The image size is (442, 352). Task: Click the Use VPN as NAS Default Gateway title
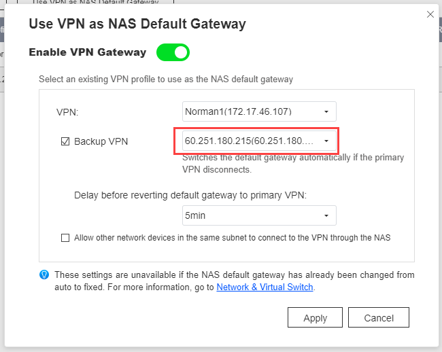tap(137, 24)
